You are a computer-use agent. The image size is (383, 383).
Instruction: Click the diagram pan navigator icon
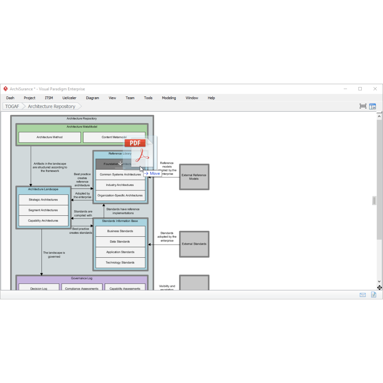[379, 288]
